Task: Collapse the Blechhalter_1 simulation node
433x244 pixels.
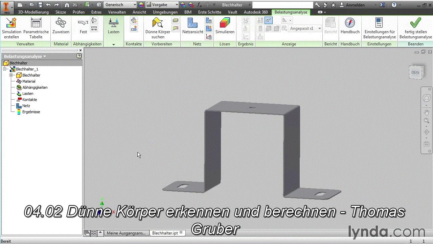Action: 5,69
